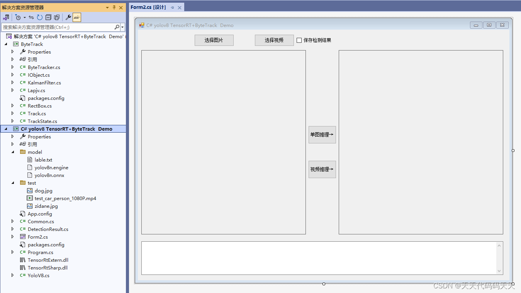Click the Refresh icon in Solution Explorer toolbar
The image size is (521, 293).
(x=40, y=17)
